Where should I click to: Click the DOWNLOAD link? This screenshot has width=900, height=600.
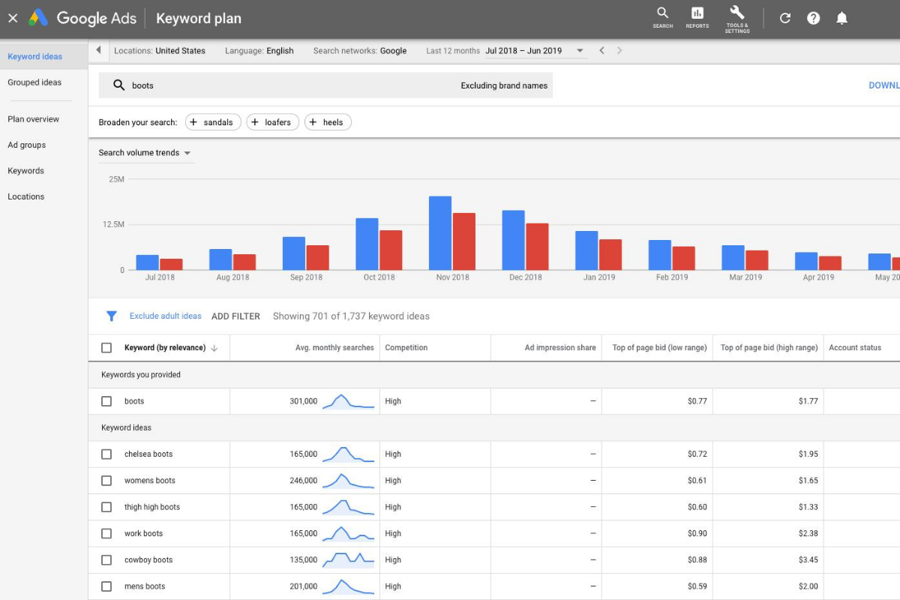click(x=884, y=85)
